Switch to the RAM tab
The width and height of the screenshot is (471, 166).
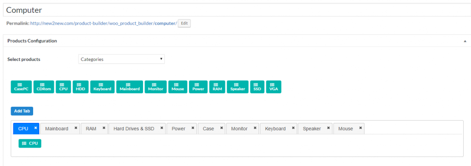tap(91, 128)
